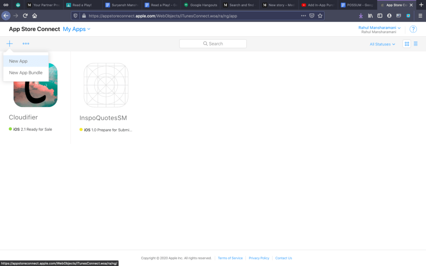Open the browser hamburger menu

(420, 16)
